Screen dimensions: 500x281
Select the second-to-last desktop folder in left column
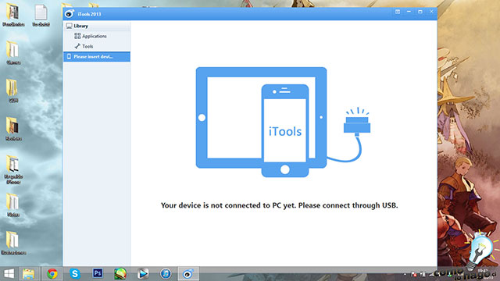13,205
